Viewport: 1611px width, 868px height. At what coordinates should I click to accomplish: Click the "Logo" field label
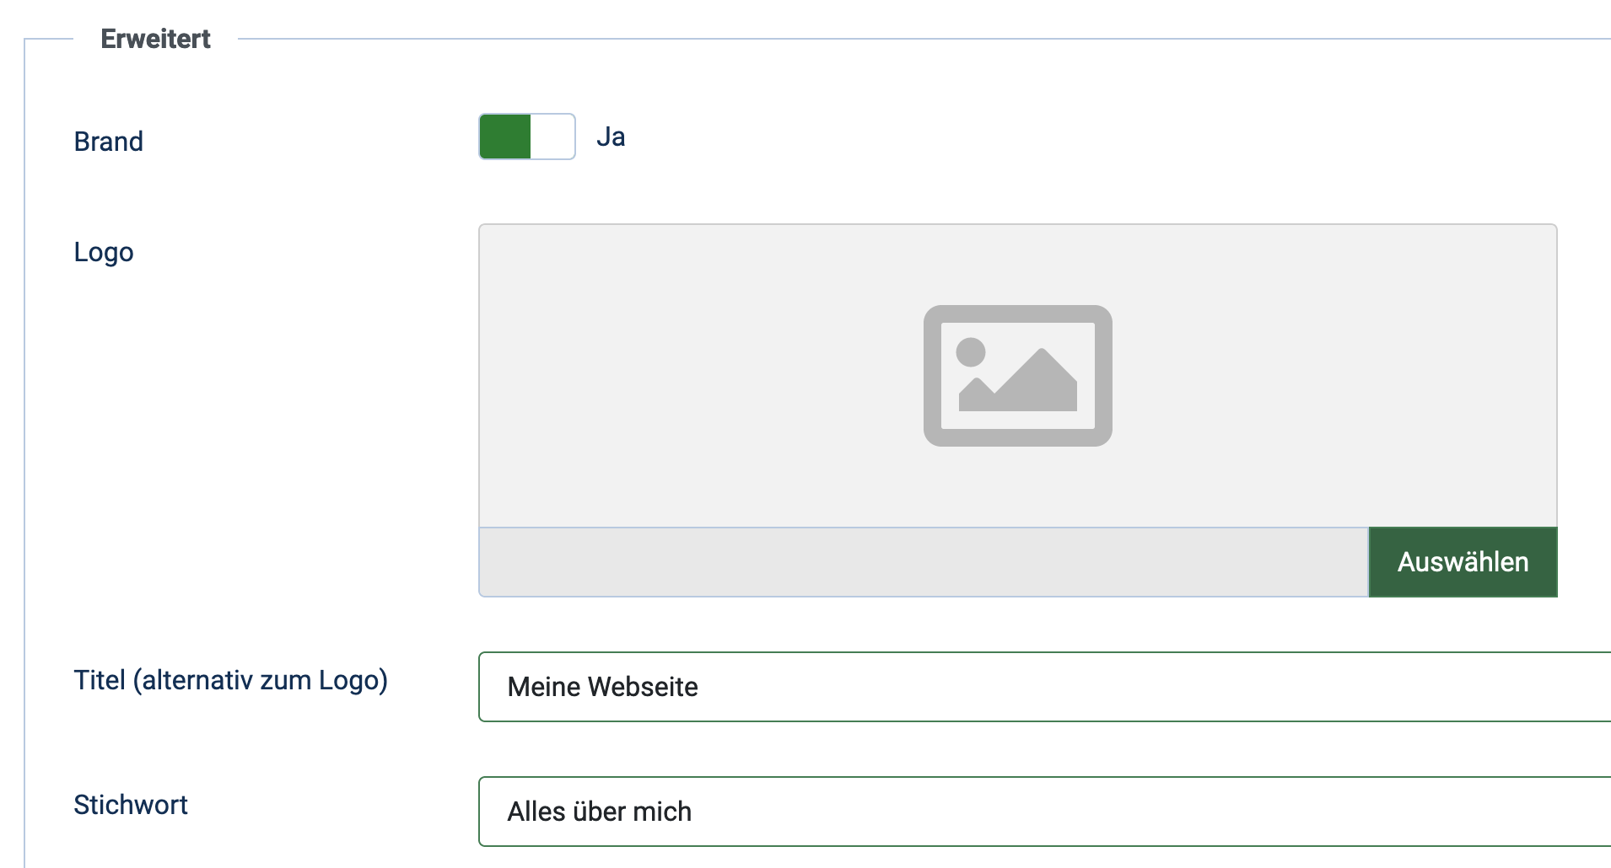coord(104,252)
